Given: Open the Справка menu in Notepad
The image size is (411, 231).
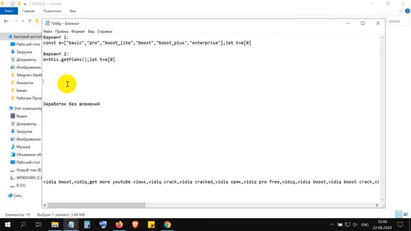Looking at the screenshot, I should [105, 31].
